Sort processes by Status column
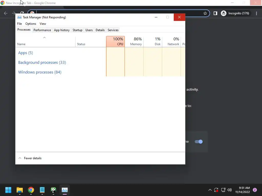The height and width of the screenshot is (196, 262). click(x=91, y=42)
